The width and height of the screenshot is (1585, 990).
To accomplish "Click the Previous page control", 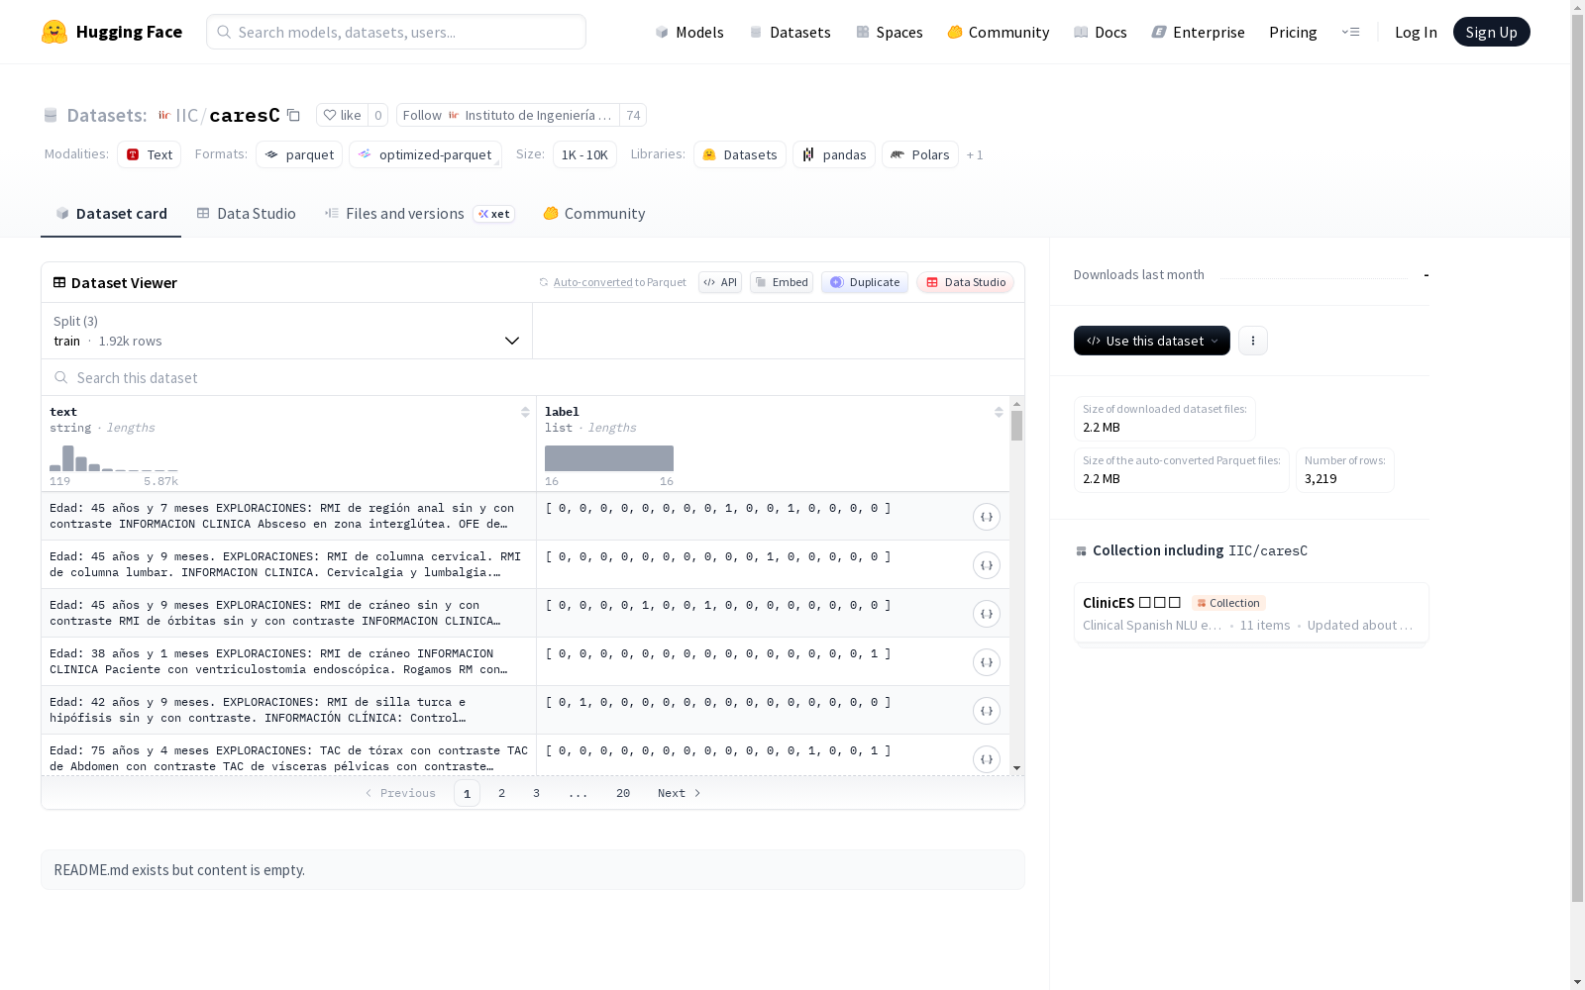I will click(400, 793).
